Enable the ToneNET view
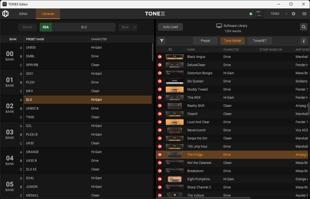Viewport: 310px width, 199px height. point(260,41)
